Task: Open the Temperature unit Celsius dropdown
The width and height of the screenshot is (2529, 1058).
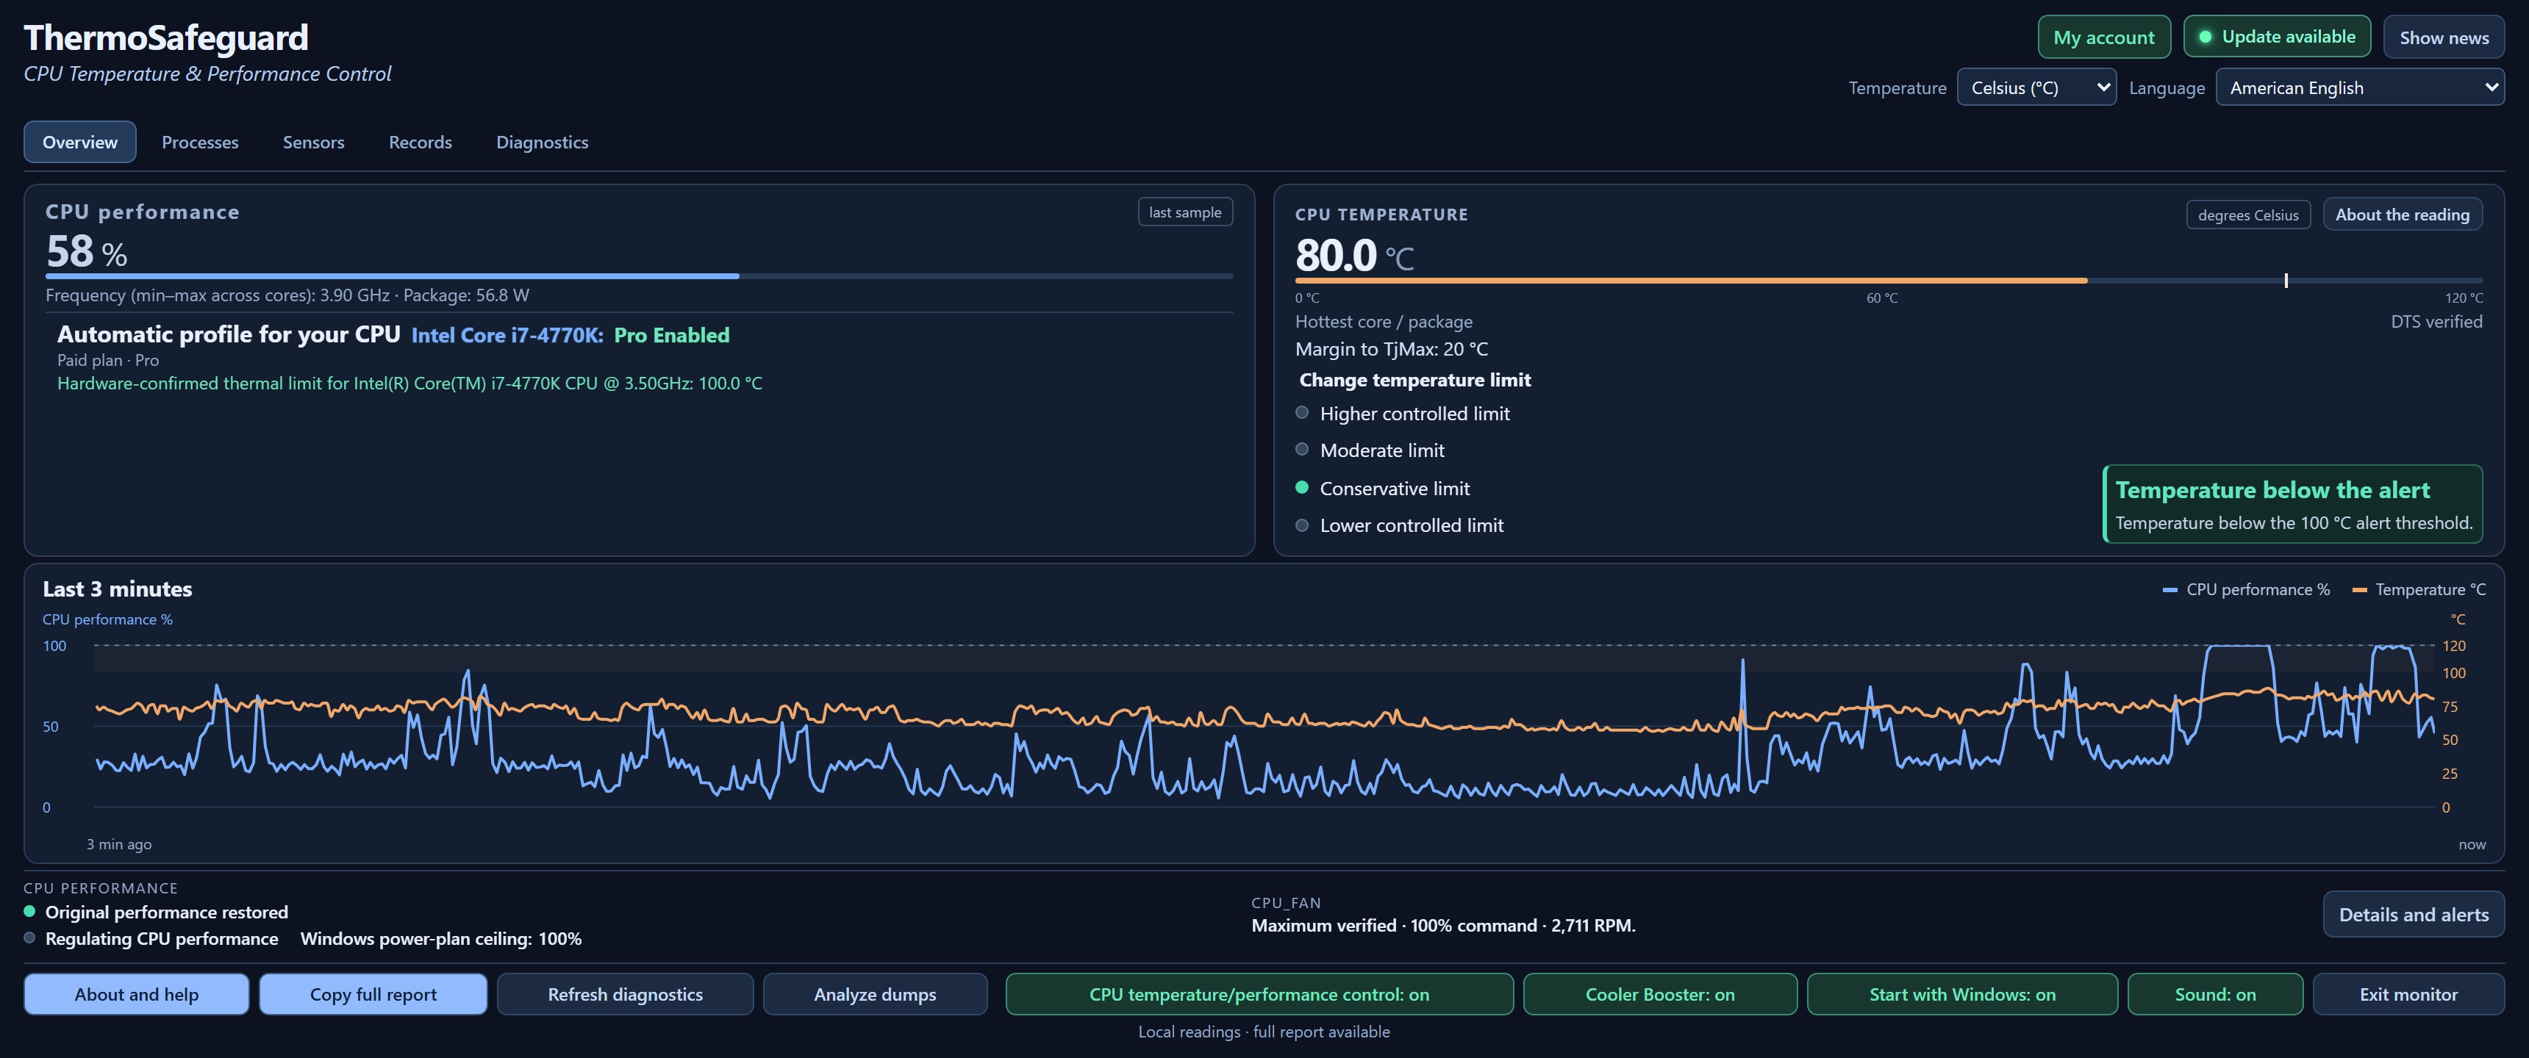Action: [x=2036, y=87]
